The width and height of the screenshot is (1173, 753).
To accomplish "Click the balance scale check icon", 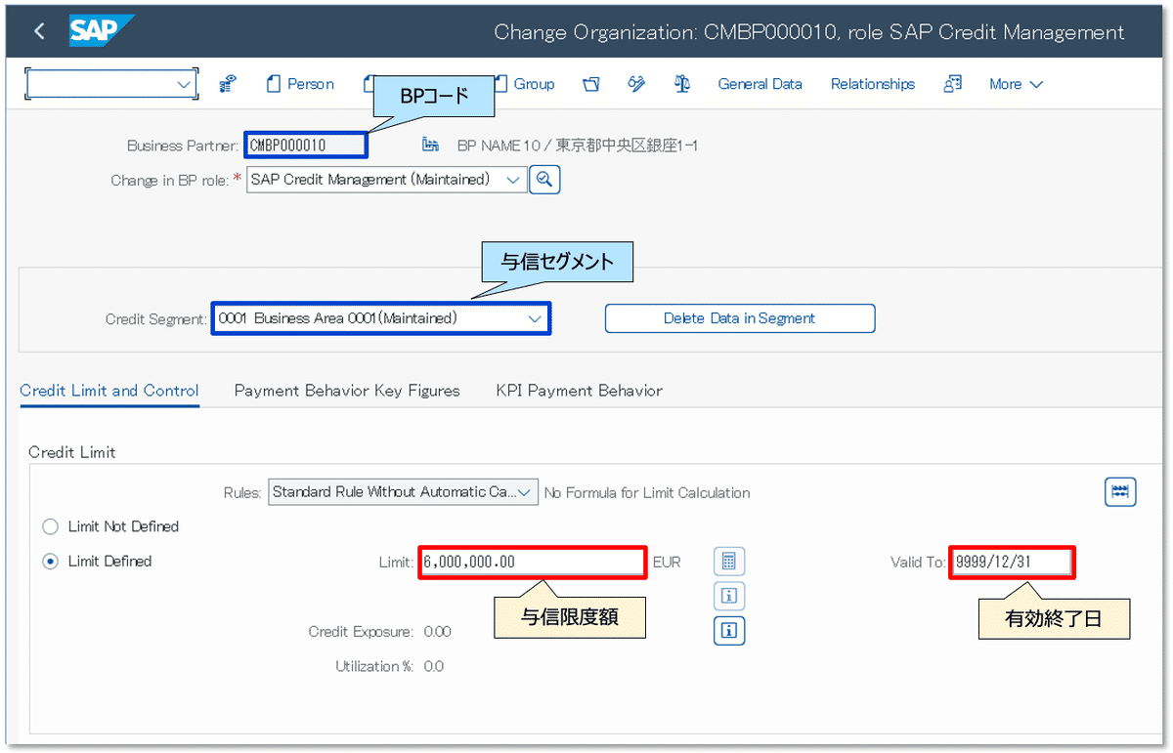I will (x=682, y=84).
